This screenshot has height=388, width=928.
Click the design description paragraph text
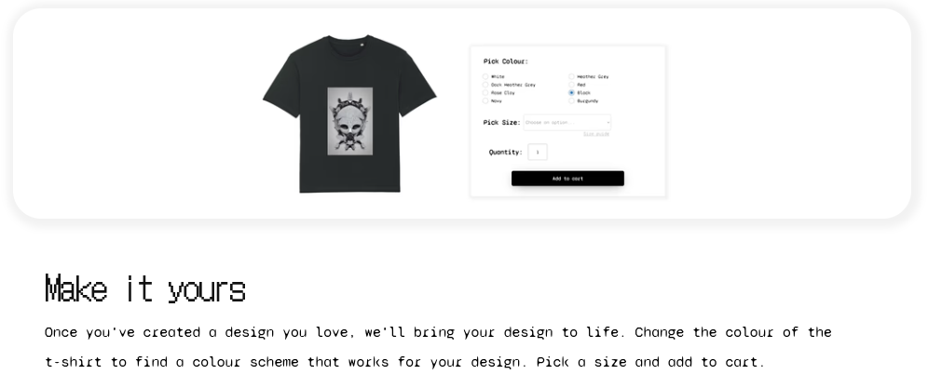(x=438, y=347)
